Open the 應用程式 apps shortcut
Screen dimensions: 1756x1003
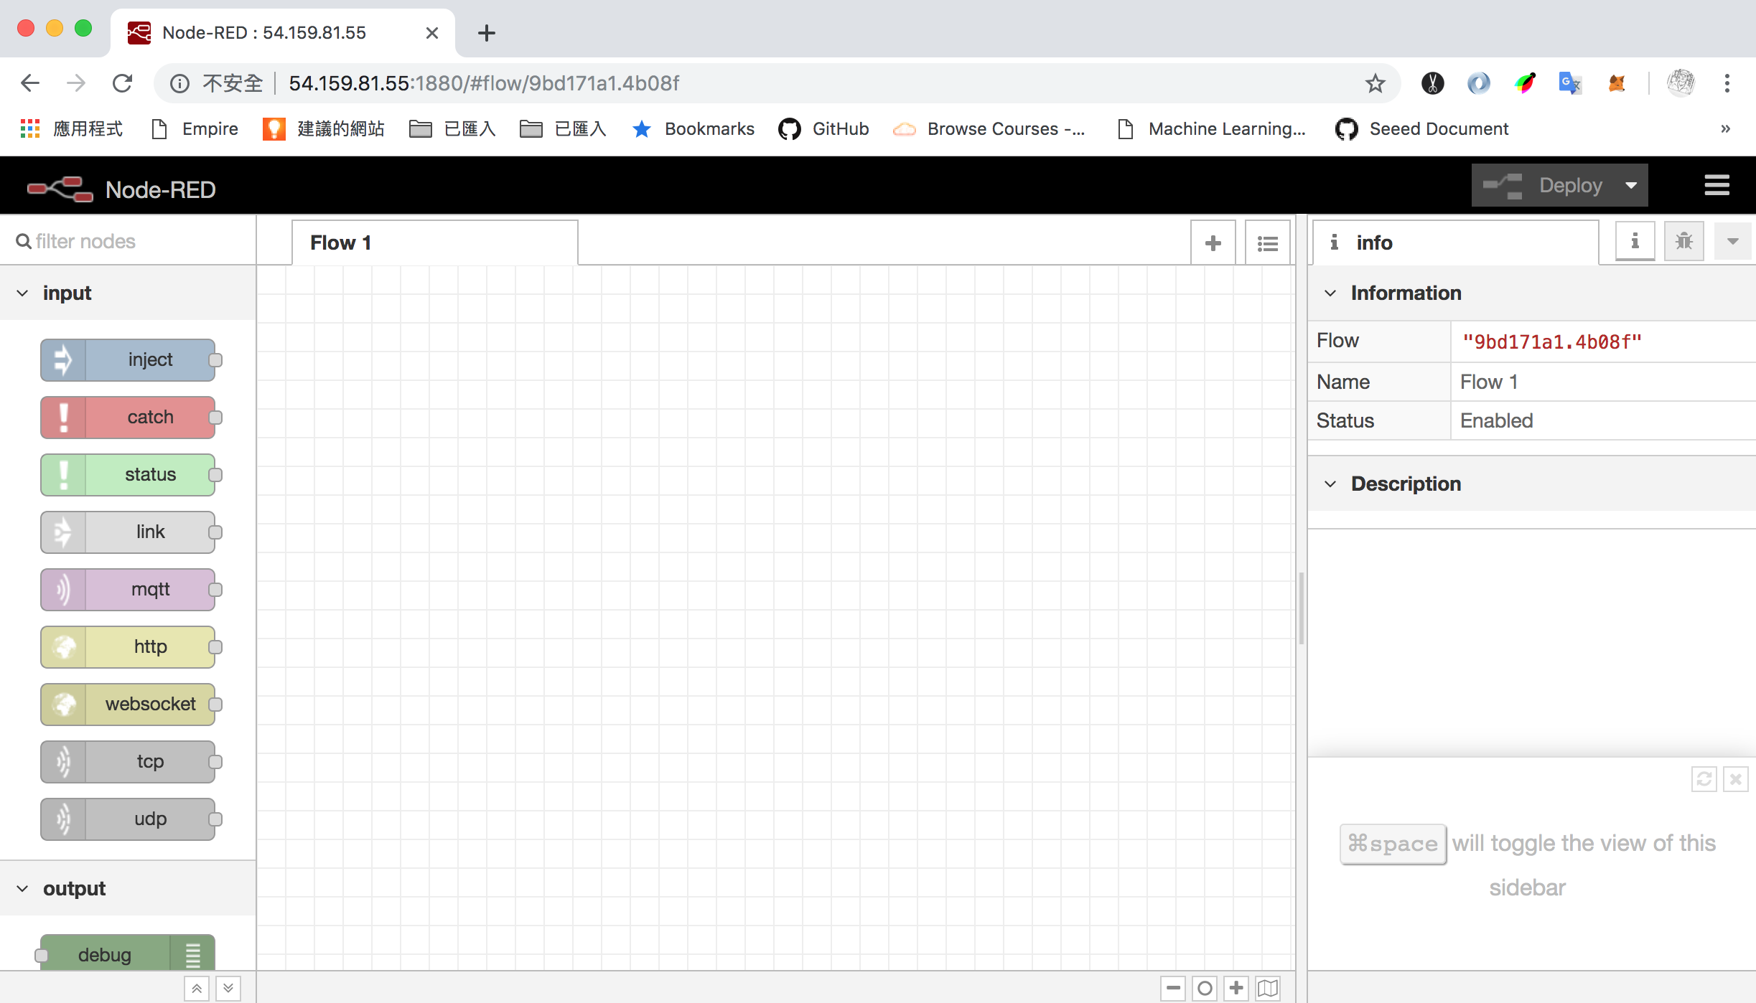tap(72, 129)
